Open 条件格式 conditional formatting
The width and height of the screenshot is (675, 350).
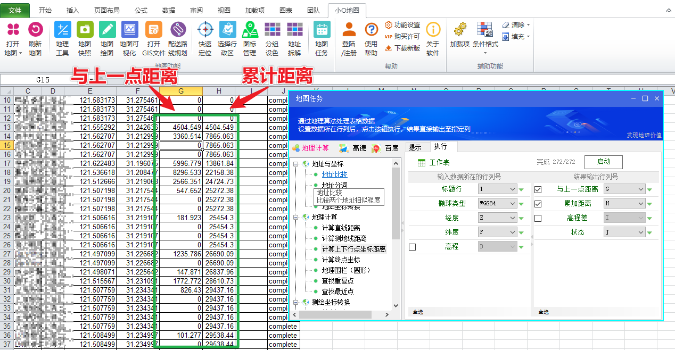pyautogui.click(x=485, y=38)
